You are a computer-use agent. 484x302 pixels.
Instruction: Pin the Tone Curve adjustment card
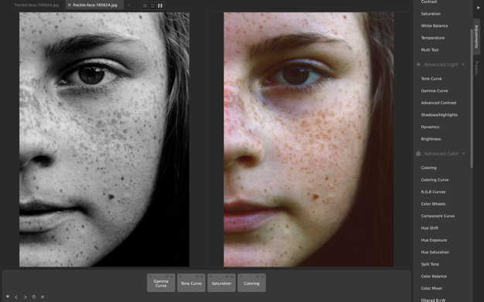tap(197, 277)
